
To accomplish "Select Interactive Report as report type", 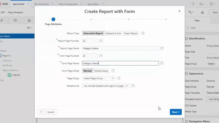I will pos(93,33).
